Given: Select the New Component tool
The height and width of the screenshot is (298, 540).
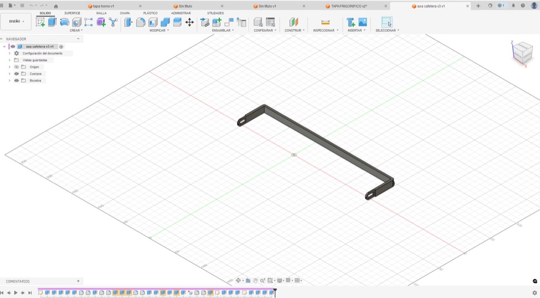Looking at the screenshot, I should tap(217, 22).
